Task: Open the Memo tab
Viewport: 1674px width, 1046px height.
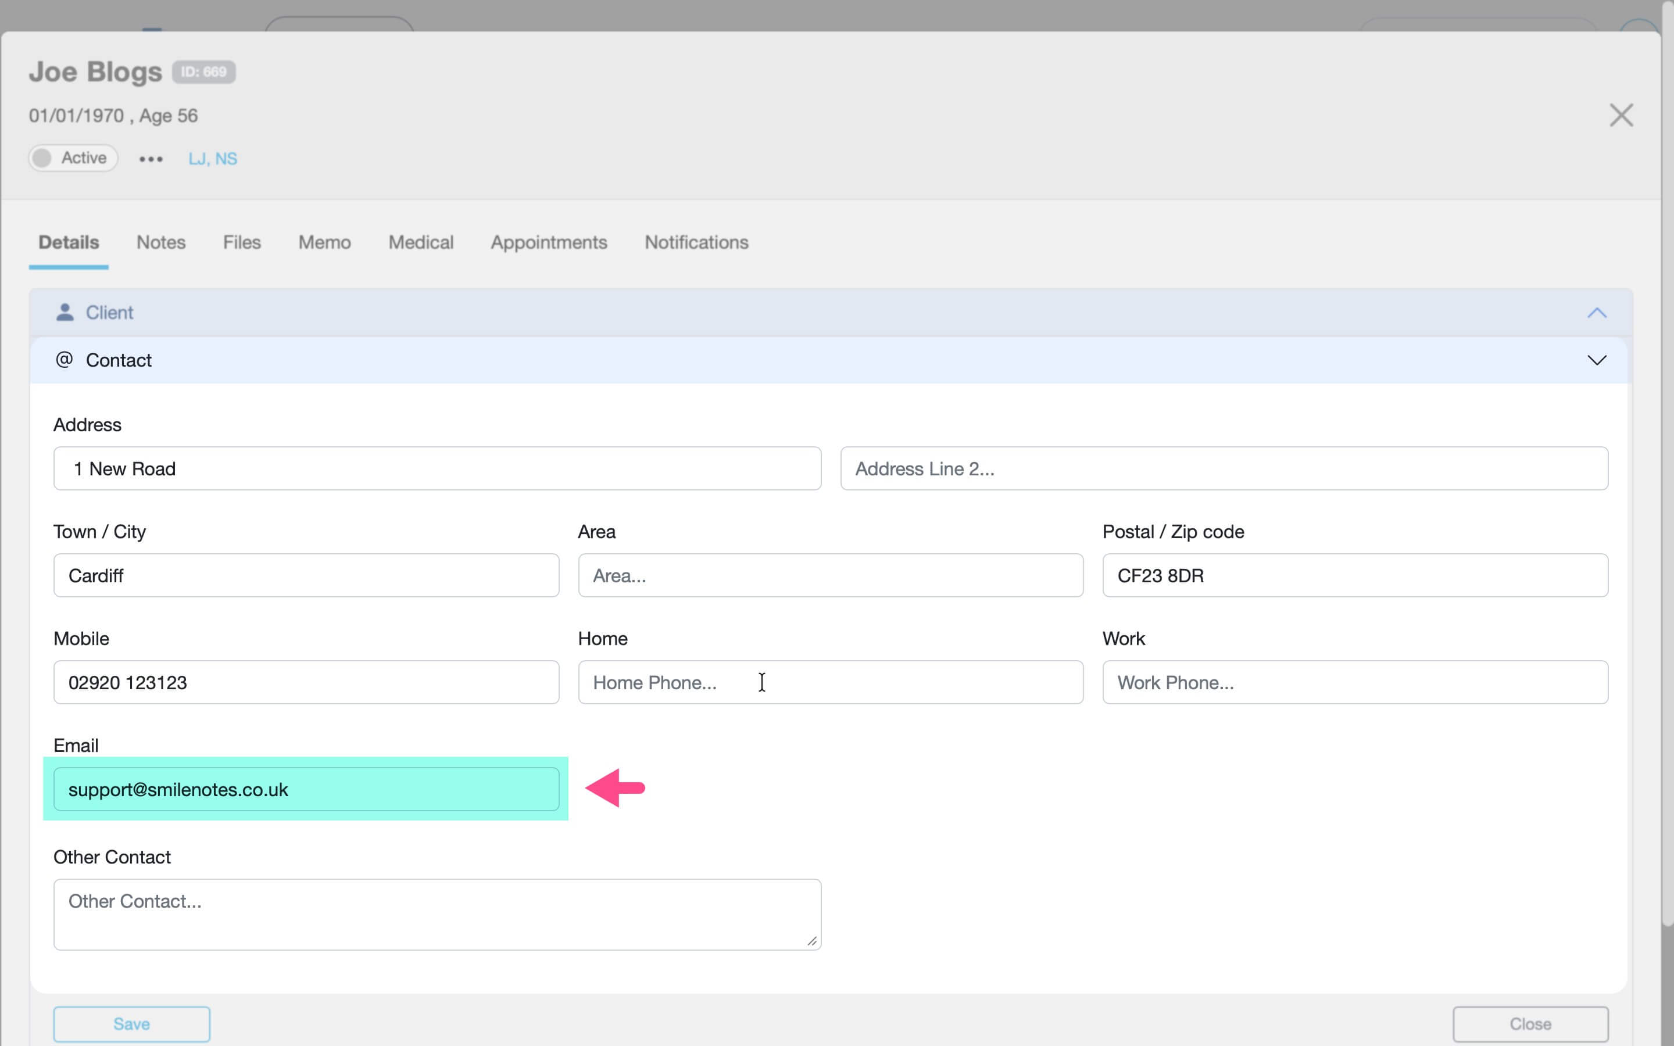Action: point(324,242)
